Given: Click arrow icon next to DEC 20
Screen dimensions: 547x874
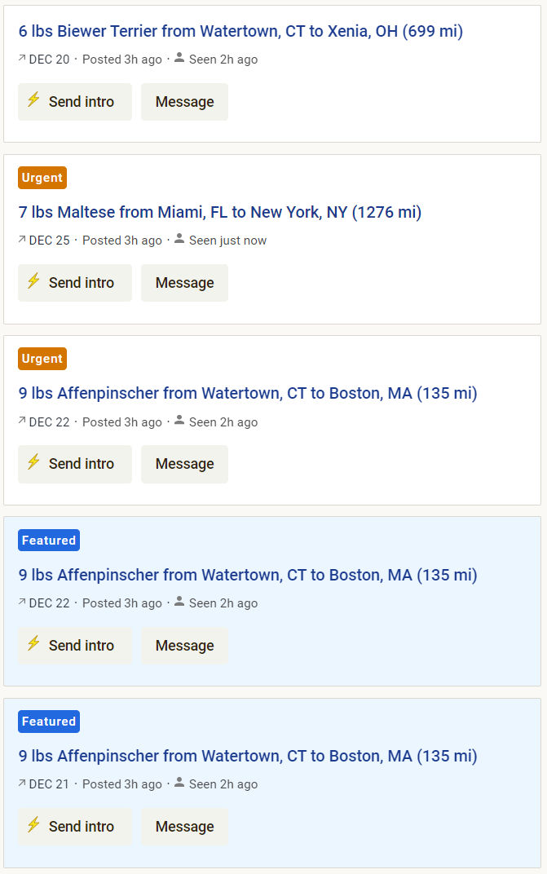Looking at the screenshot, I should pyautogui.click(x=22, y=58).
